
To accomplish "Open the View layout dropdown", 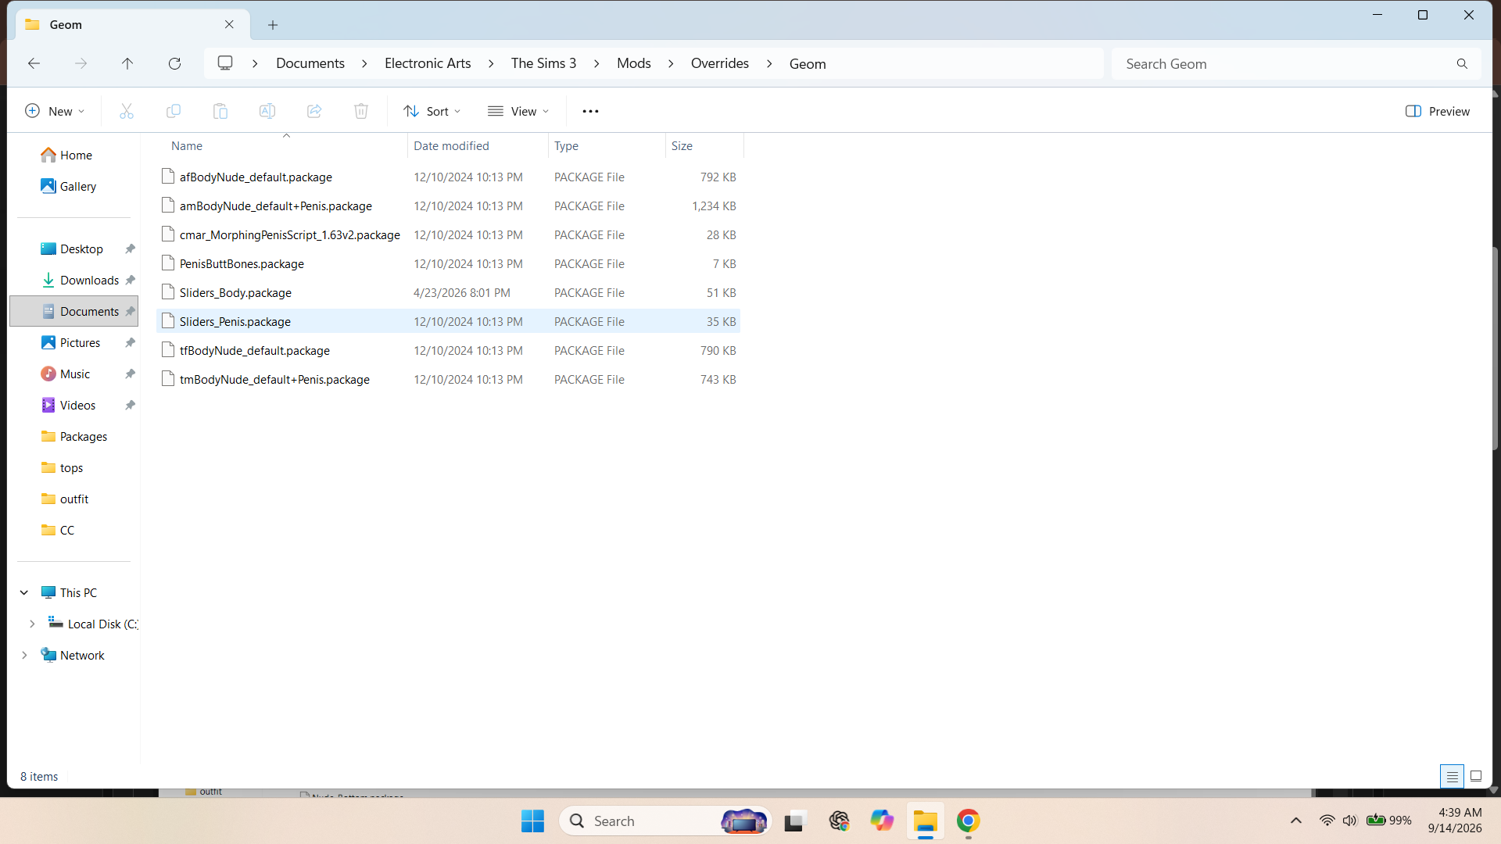I will point(518,111).
